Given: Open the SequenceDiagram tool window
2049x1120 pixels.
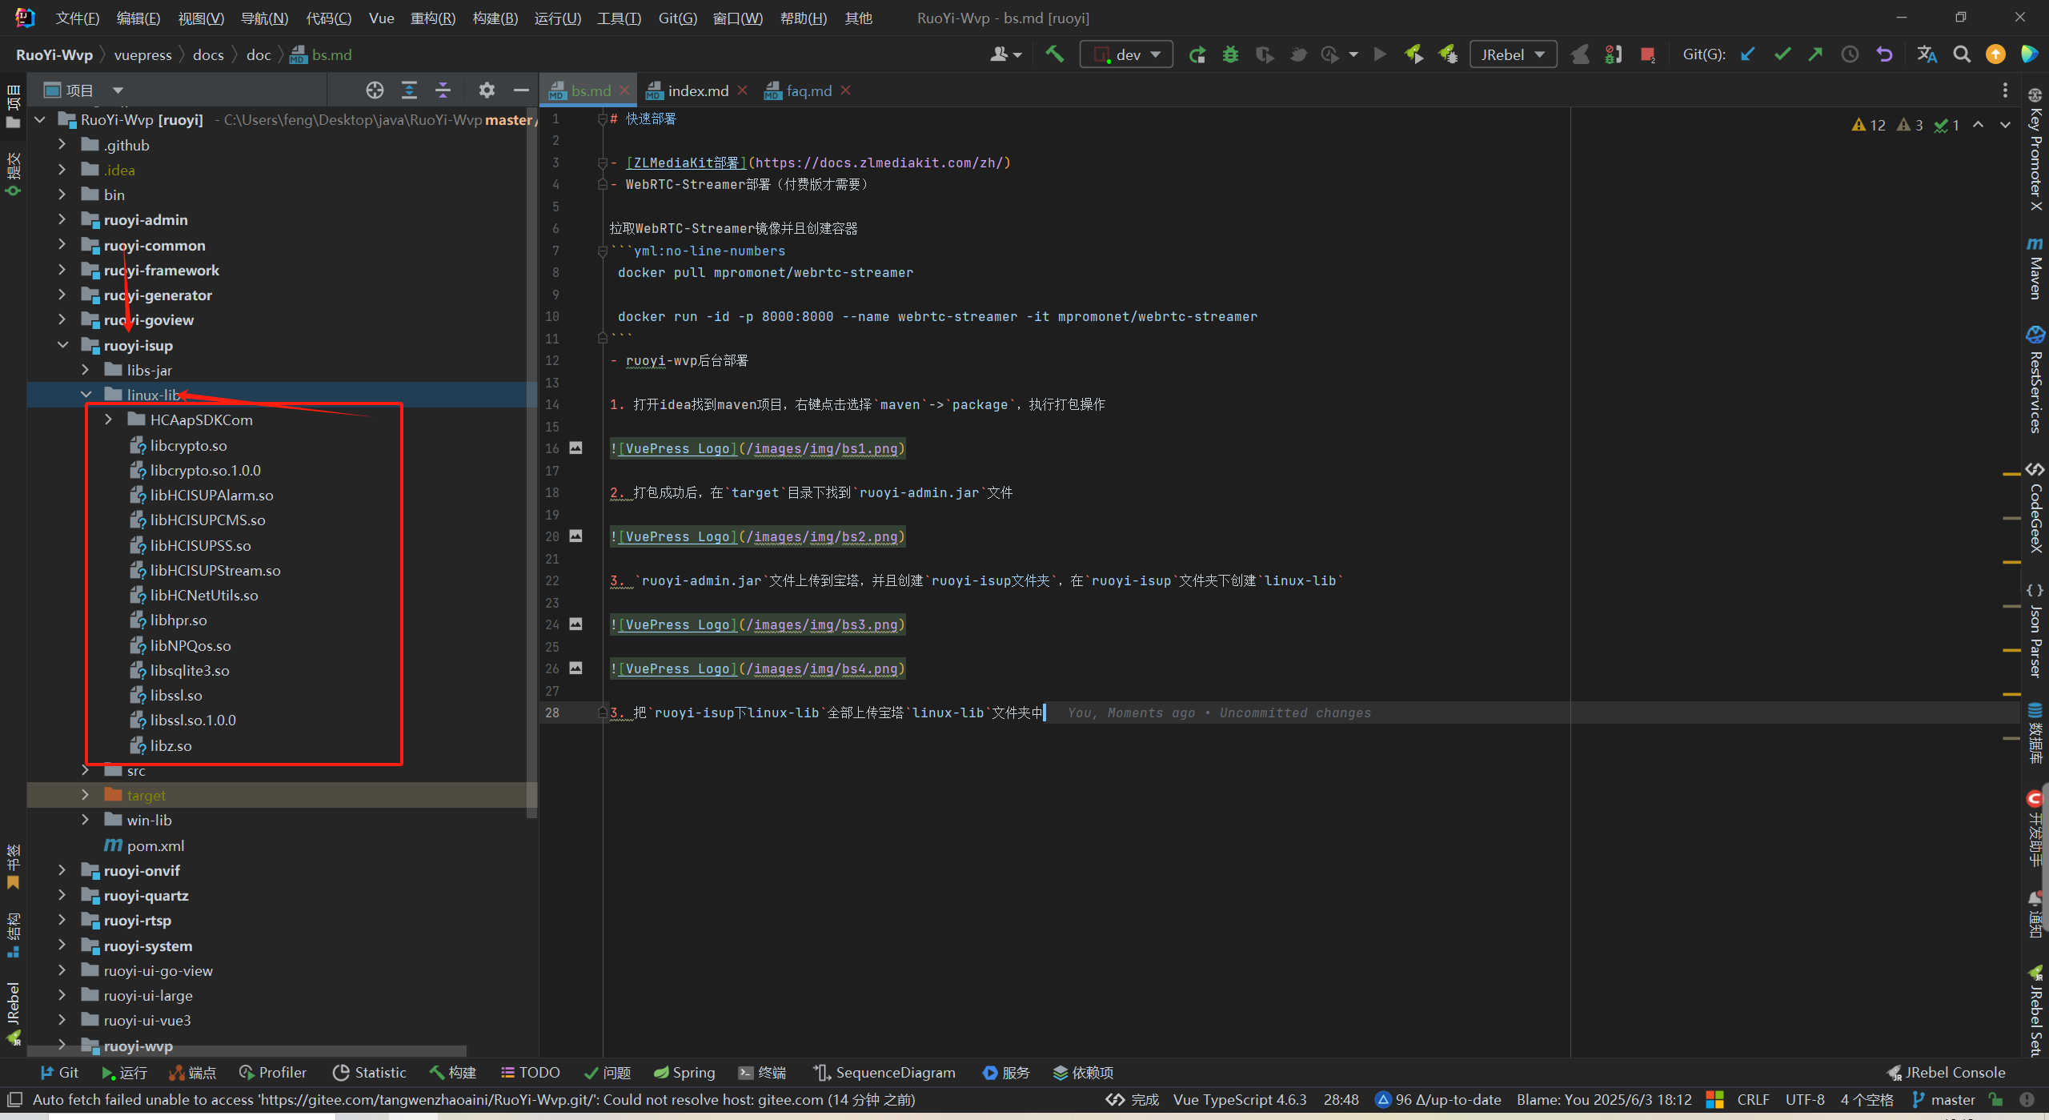Looking at the screenshot, I should [884, 1073].
